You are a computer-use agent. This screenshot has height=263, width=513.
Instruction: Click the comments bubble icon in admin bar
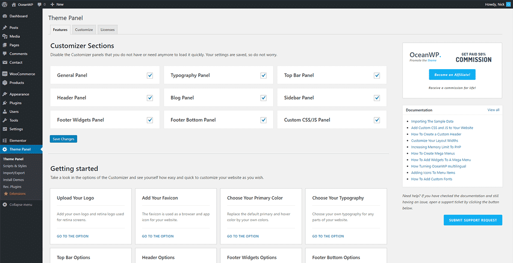coord(40,4)
